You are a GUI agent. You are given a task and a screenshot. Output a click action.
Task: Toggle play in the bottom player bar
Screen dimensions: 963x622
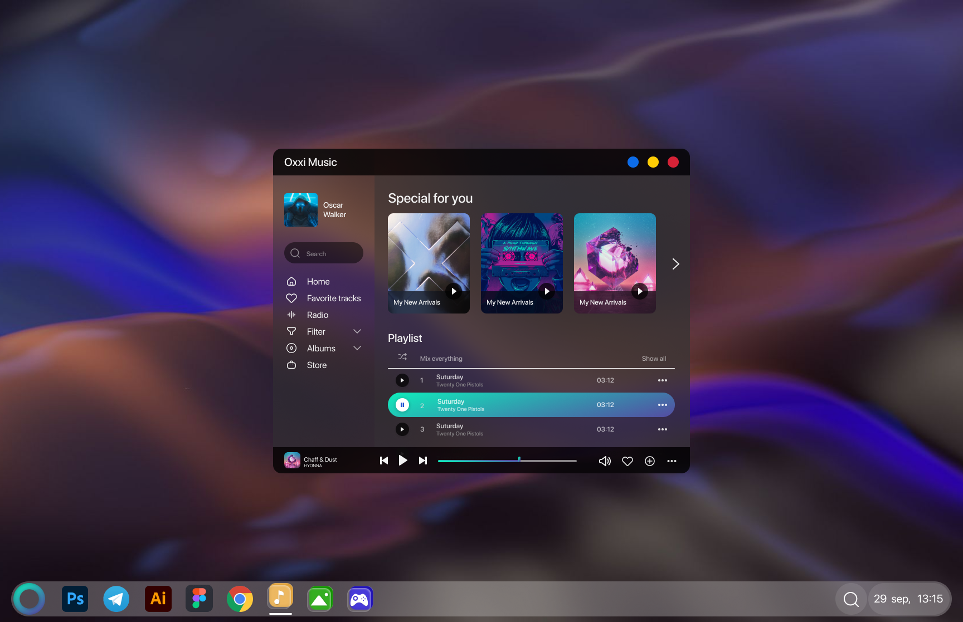tap(403, 461)
